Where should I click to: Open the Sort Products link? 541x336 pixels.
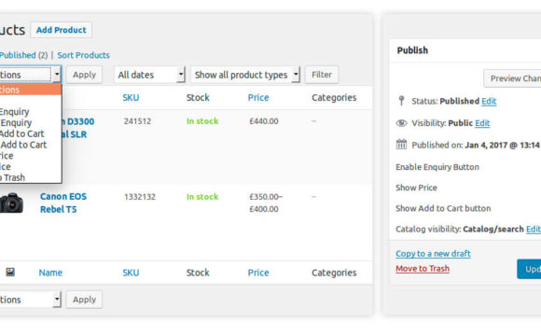coord(84,55)
